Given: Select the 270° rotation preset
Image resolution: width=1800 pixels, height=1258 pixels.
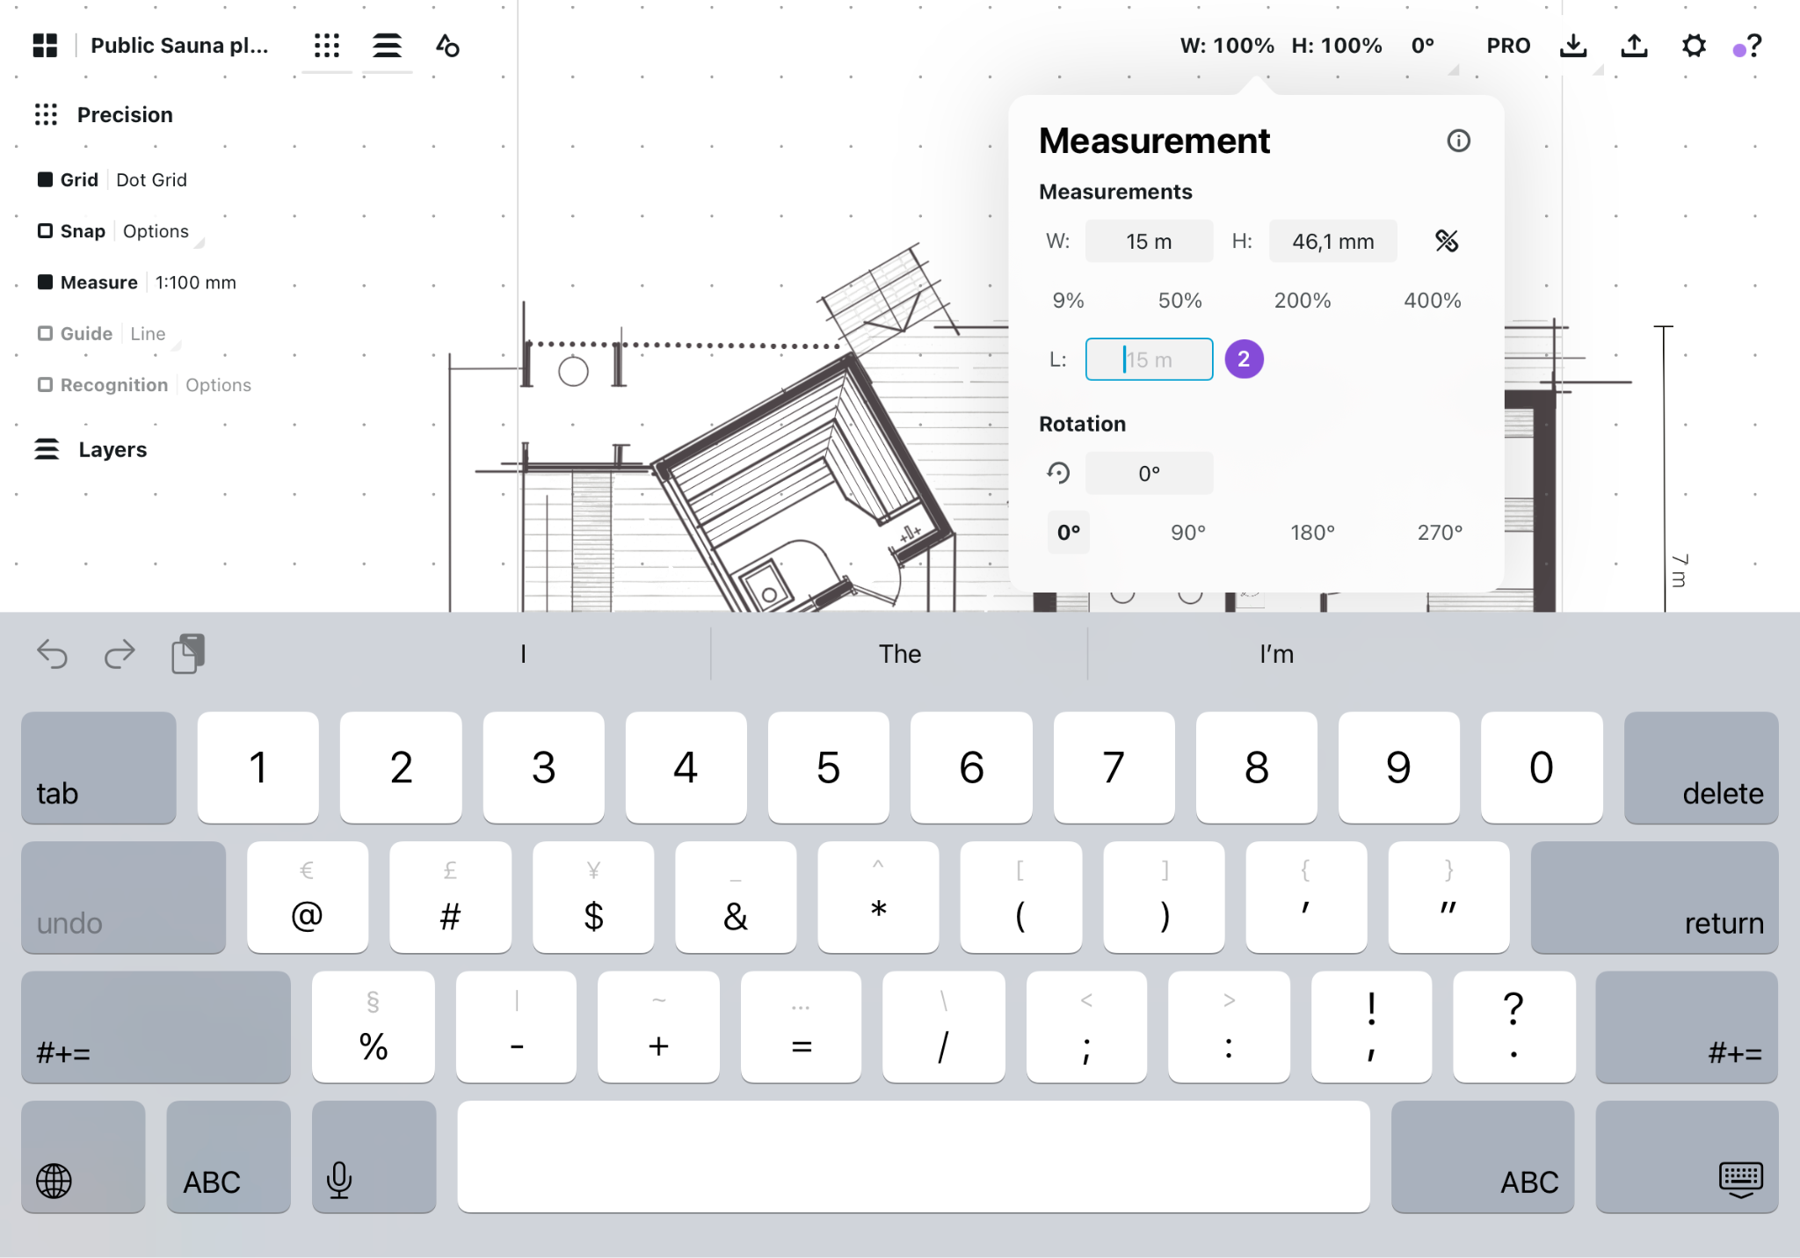Looking at the screenshot, I should coord(1440,533).
